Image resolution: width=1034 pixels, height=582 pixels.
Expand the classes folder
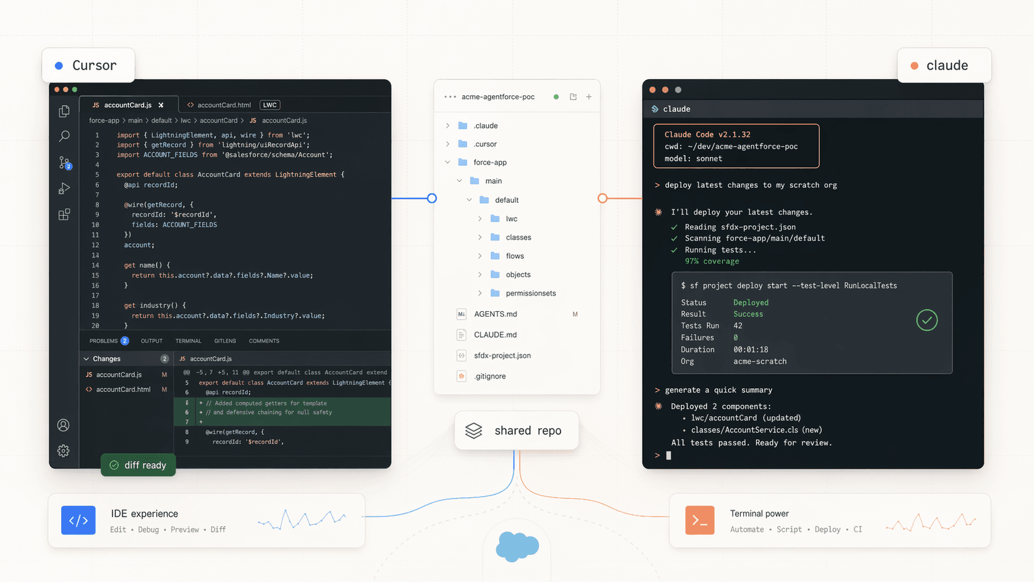tap(480, 238)
